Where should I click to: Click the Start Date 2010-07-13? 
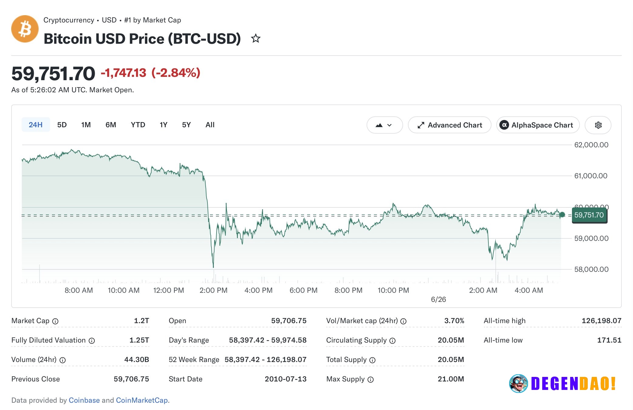286,379
